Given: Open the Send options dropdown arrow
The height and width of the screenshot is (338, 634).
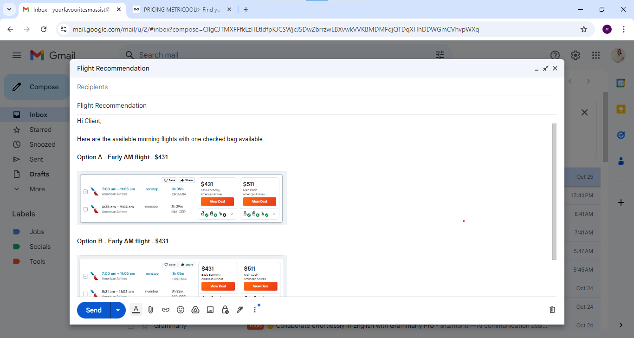Looking at the screenshot, I should [118, 310].
